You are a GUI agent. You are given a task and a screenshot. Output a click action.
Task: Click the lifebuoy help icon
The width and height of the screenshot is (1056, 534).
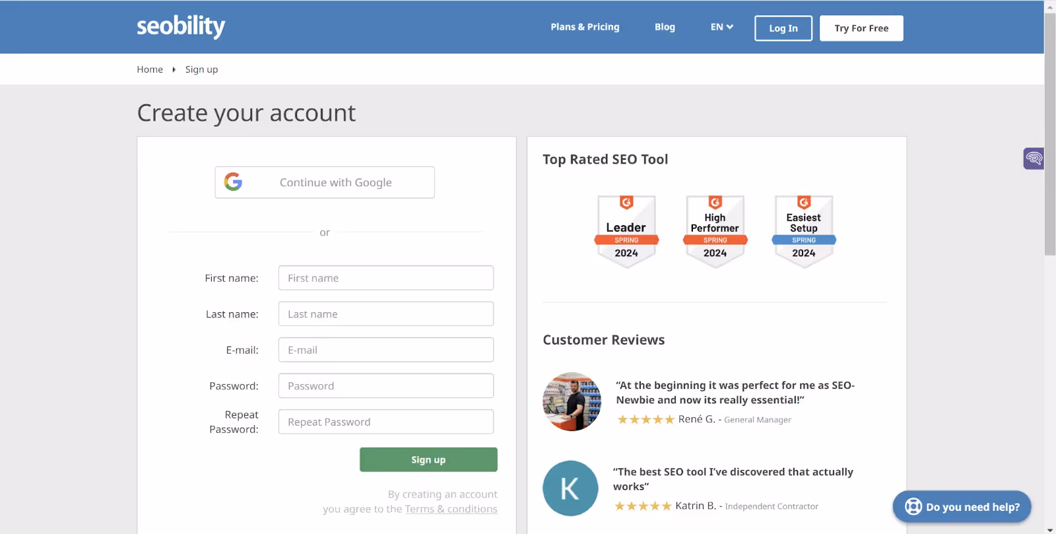tap(913, 506)
